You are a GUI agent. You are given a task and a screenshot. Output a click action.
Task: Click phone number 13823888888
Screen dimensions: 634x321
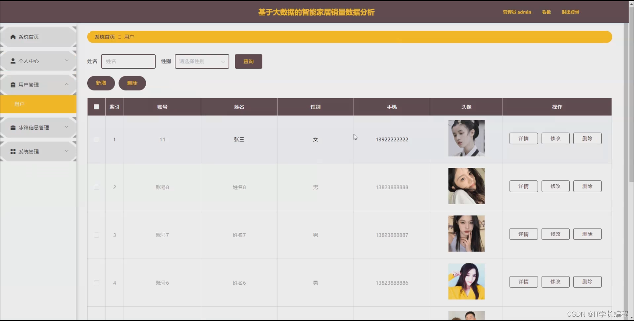[x=392, y=187]
